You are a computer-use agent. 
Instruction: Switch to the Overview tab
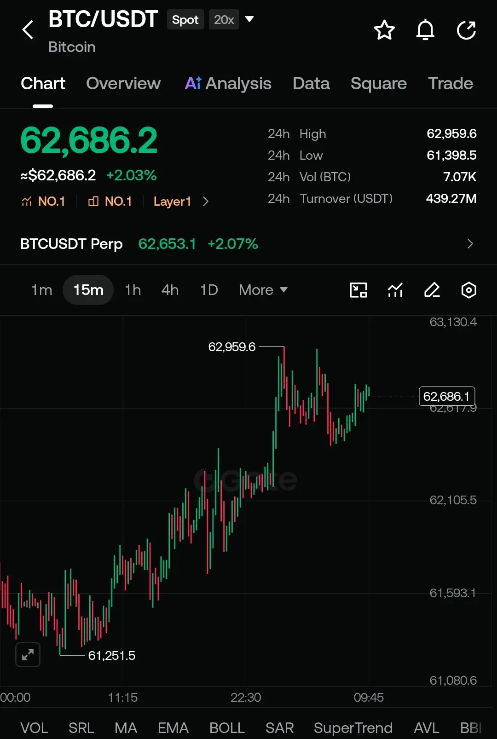(x=123, y=83)
